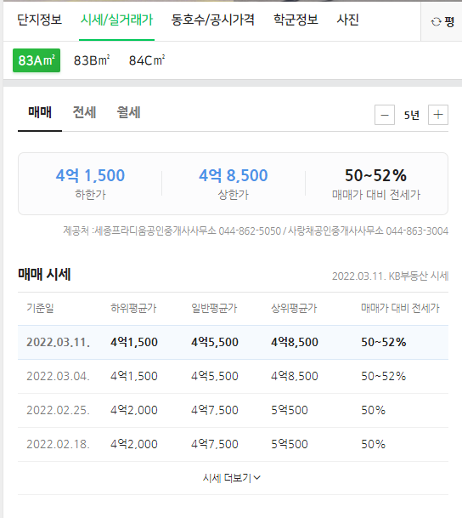Click 매매가 대비 전세가 column header

click(400, 308)
